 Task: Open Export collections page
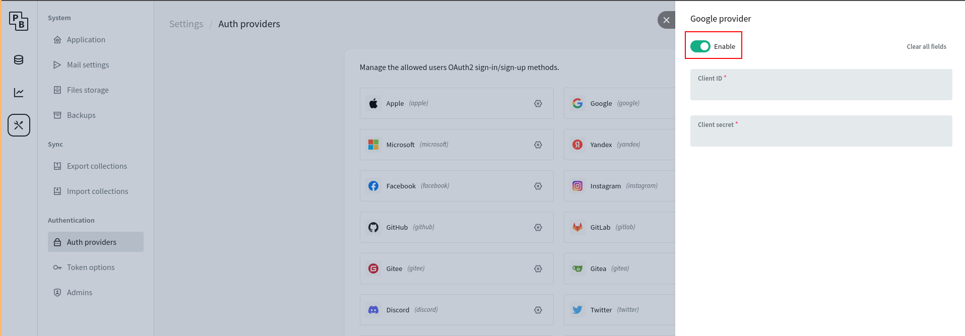(x=97, y=166)
